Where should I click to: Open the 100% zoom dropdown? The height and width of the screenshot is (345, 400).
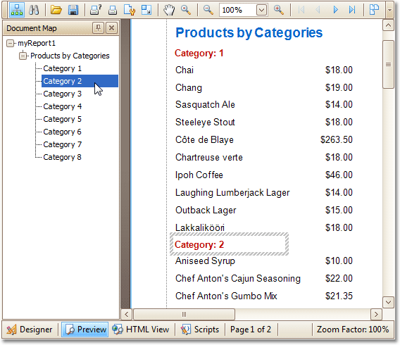261,10
